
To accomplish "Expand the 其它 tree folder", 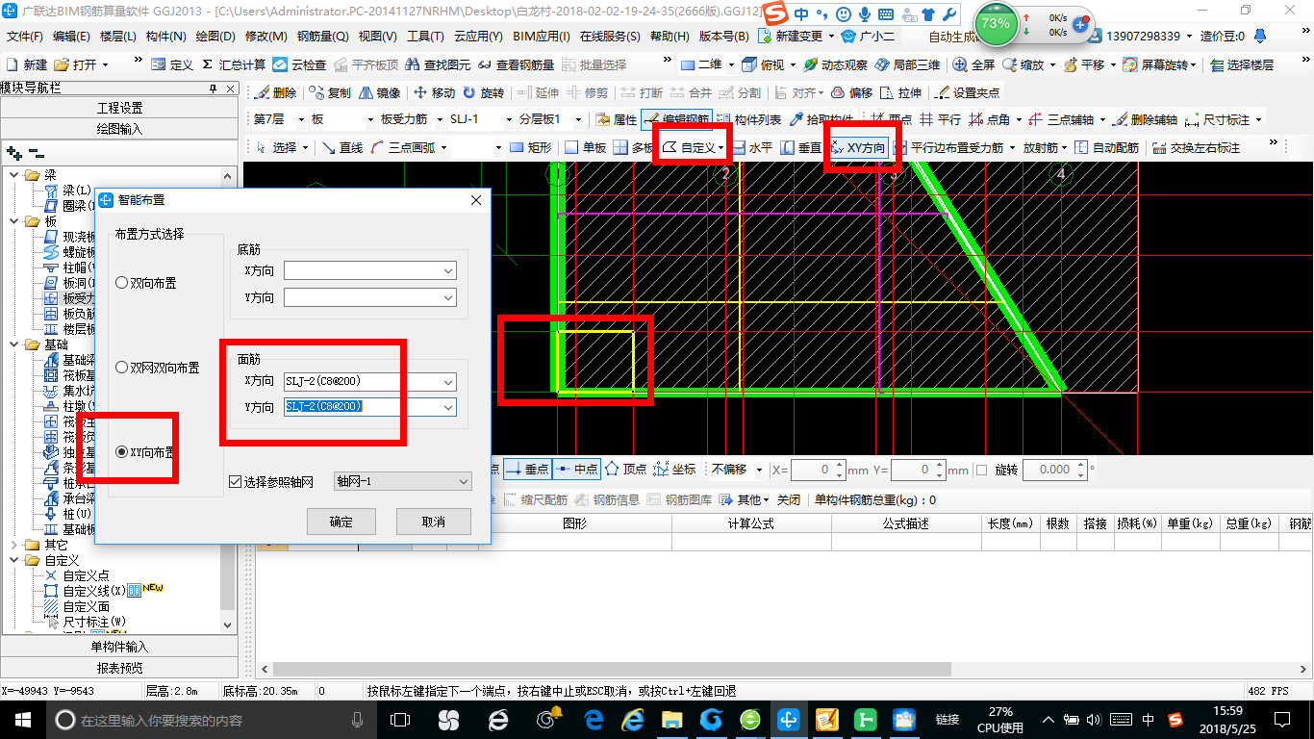I will coord(14,545).
